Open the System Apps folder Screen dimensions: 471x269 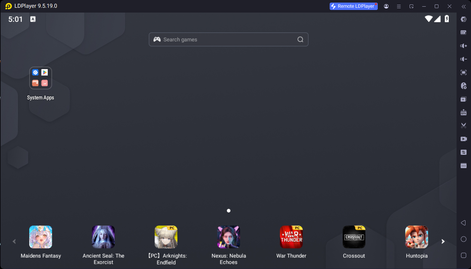pyautogui.click(x=41, y=78)
